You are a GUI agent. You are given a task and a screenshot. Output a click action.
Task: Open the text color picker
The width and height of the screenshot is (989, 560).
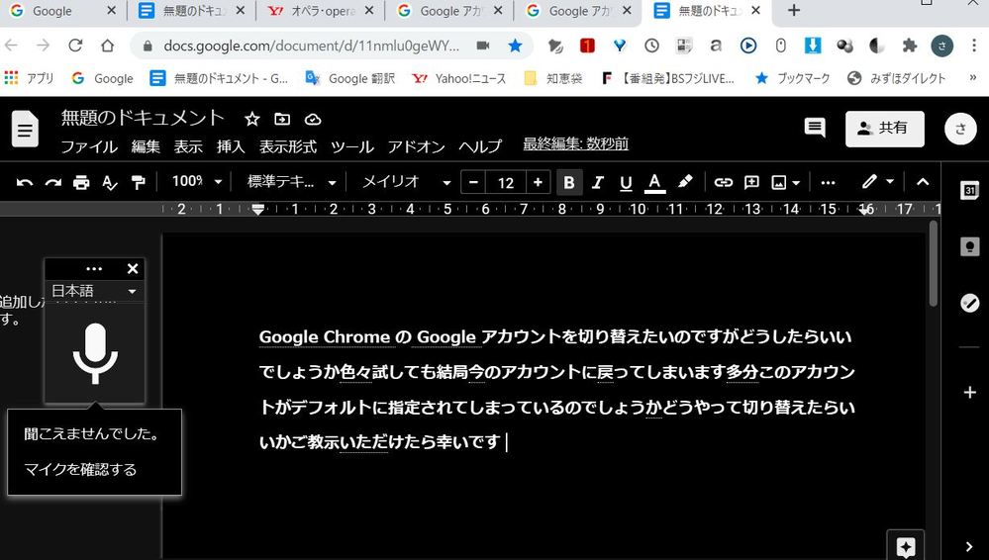click(654, 183)
